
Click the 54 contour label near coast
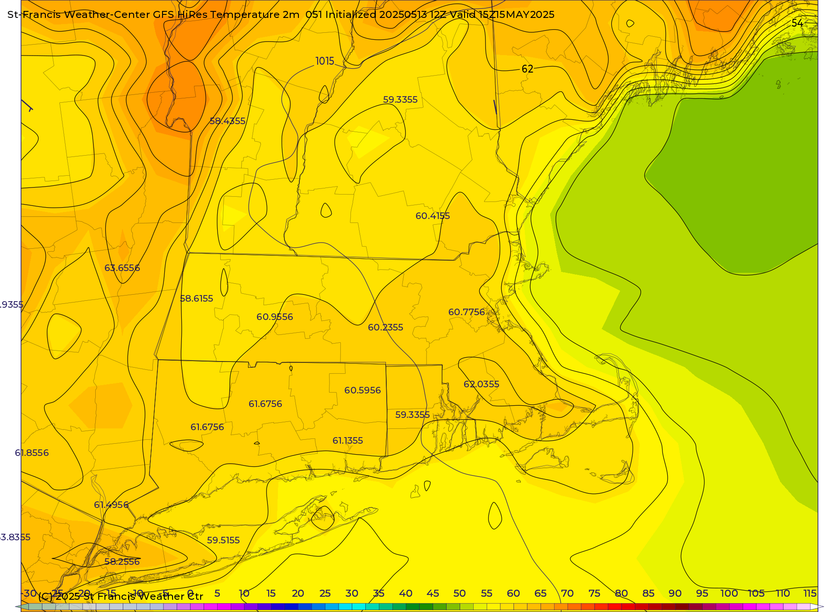click(x=797, y=23)
